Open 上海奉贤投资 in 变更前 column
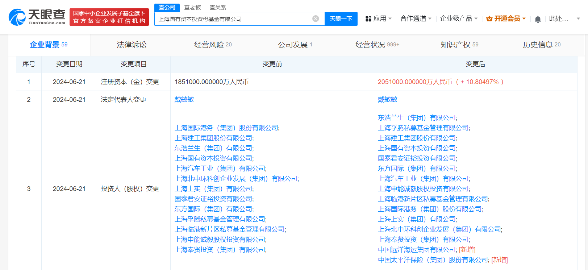 [220, 250]
